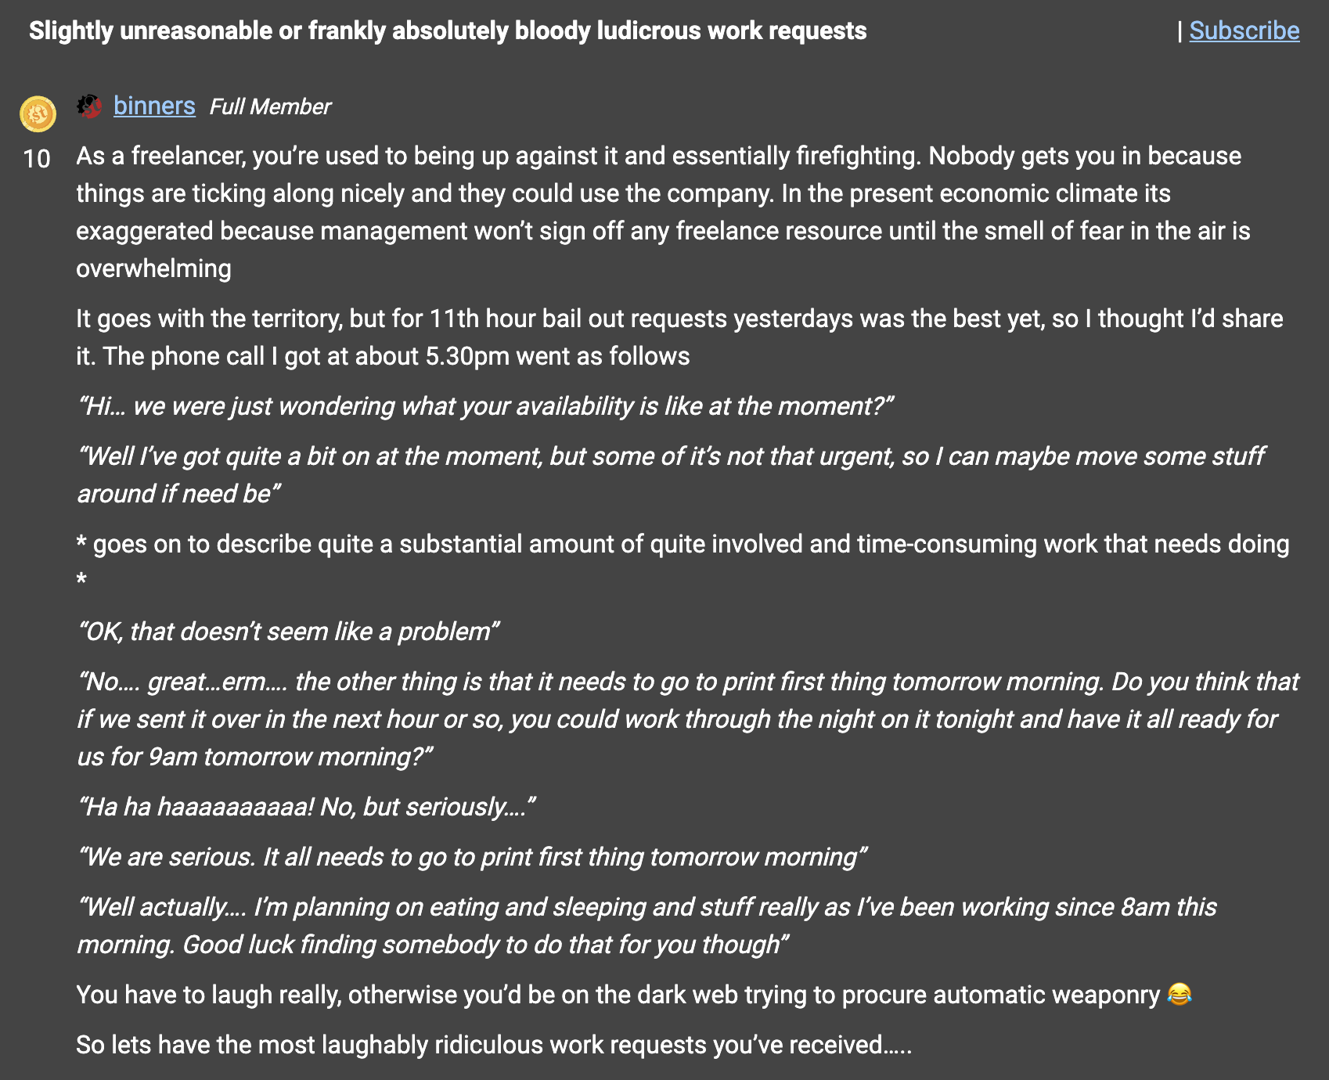Screen dimensions: 1329x1080
Task: Click the quote "Ha ha haaaaaaaaaa!"
Action: click(x=307, y=807)
